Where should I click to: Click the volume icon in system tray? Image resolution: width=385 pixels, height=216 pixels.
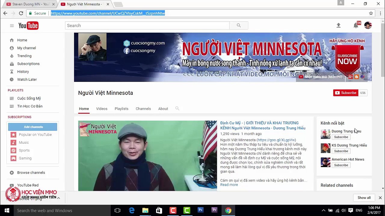tap(344, 210)
